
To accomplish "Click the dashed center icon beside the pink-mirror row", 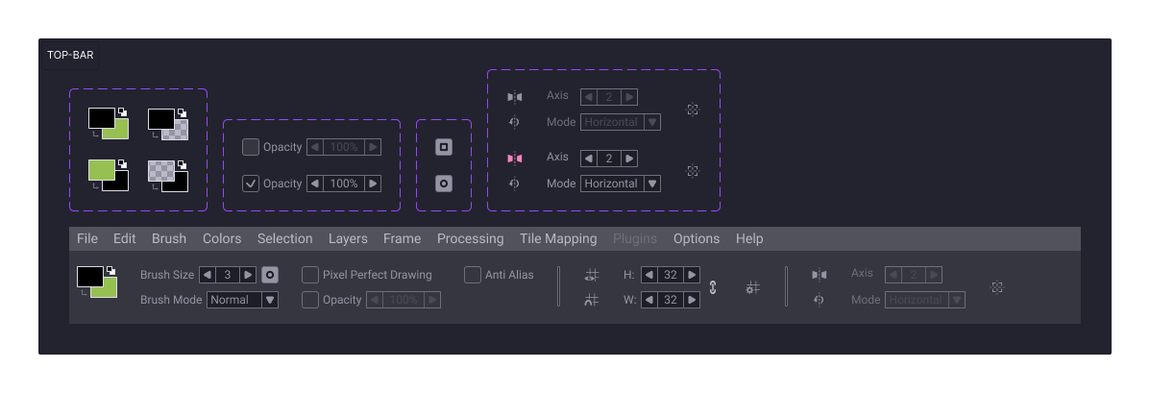I will (x=693, y=171).
